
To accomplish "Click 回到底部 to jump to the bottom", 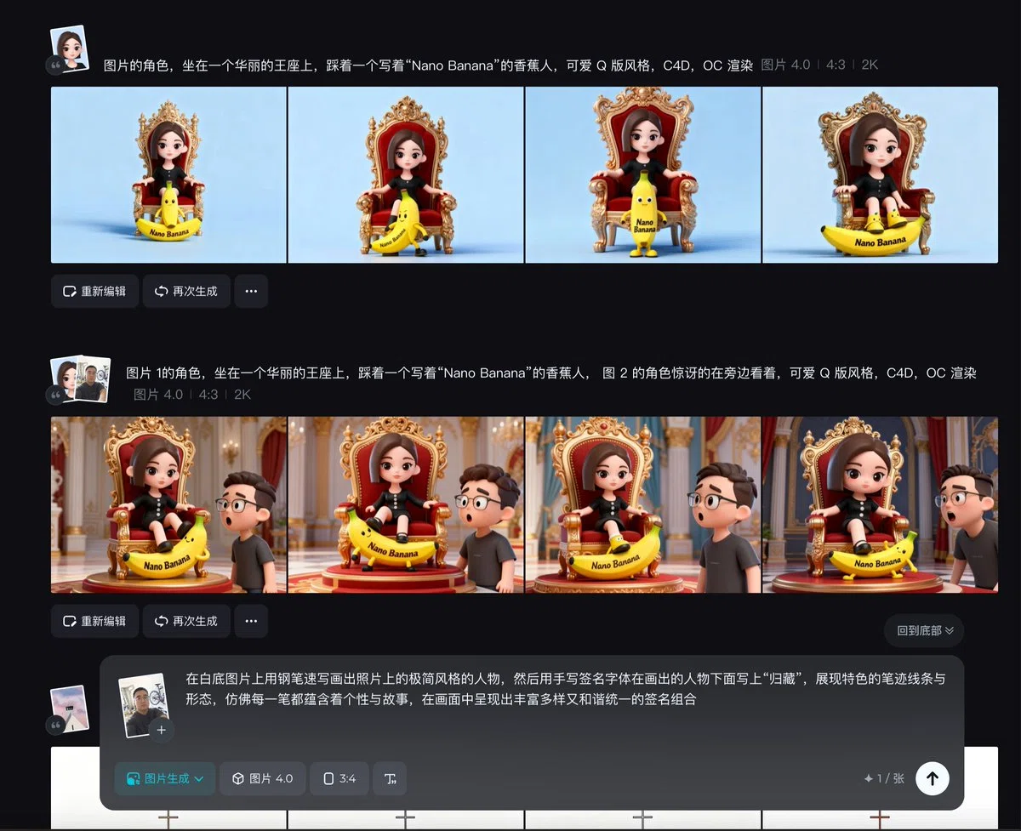I will tap(925, 630).
